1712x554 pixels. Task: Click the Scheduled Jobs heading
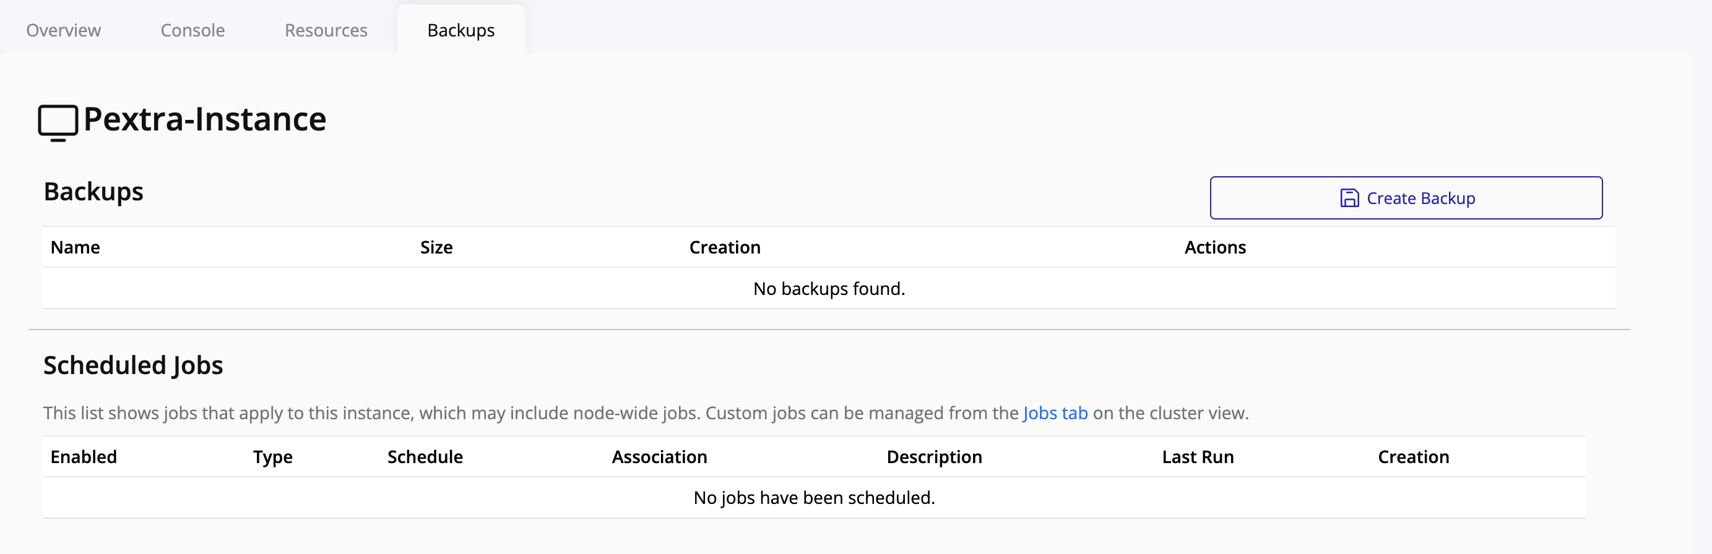click(x=133, y=365)
